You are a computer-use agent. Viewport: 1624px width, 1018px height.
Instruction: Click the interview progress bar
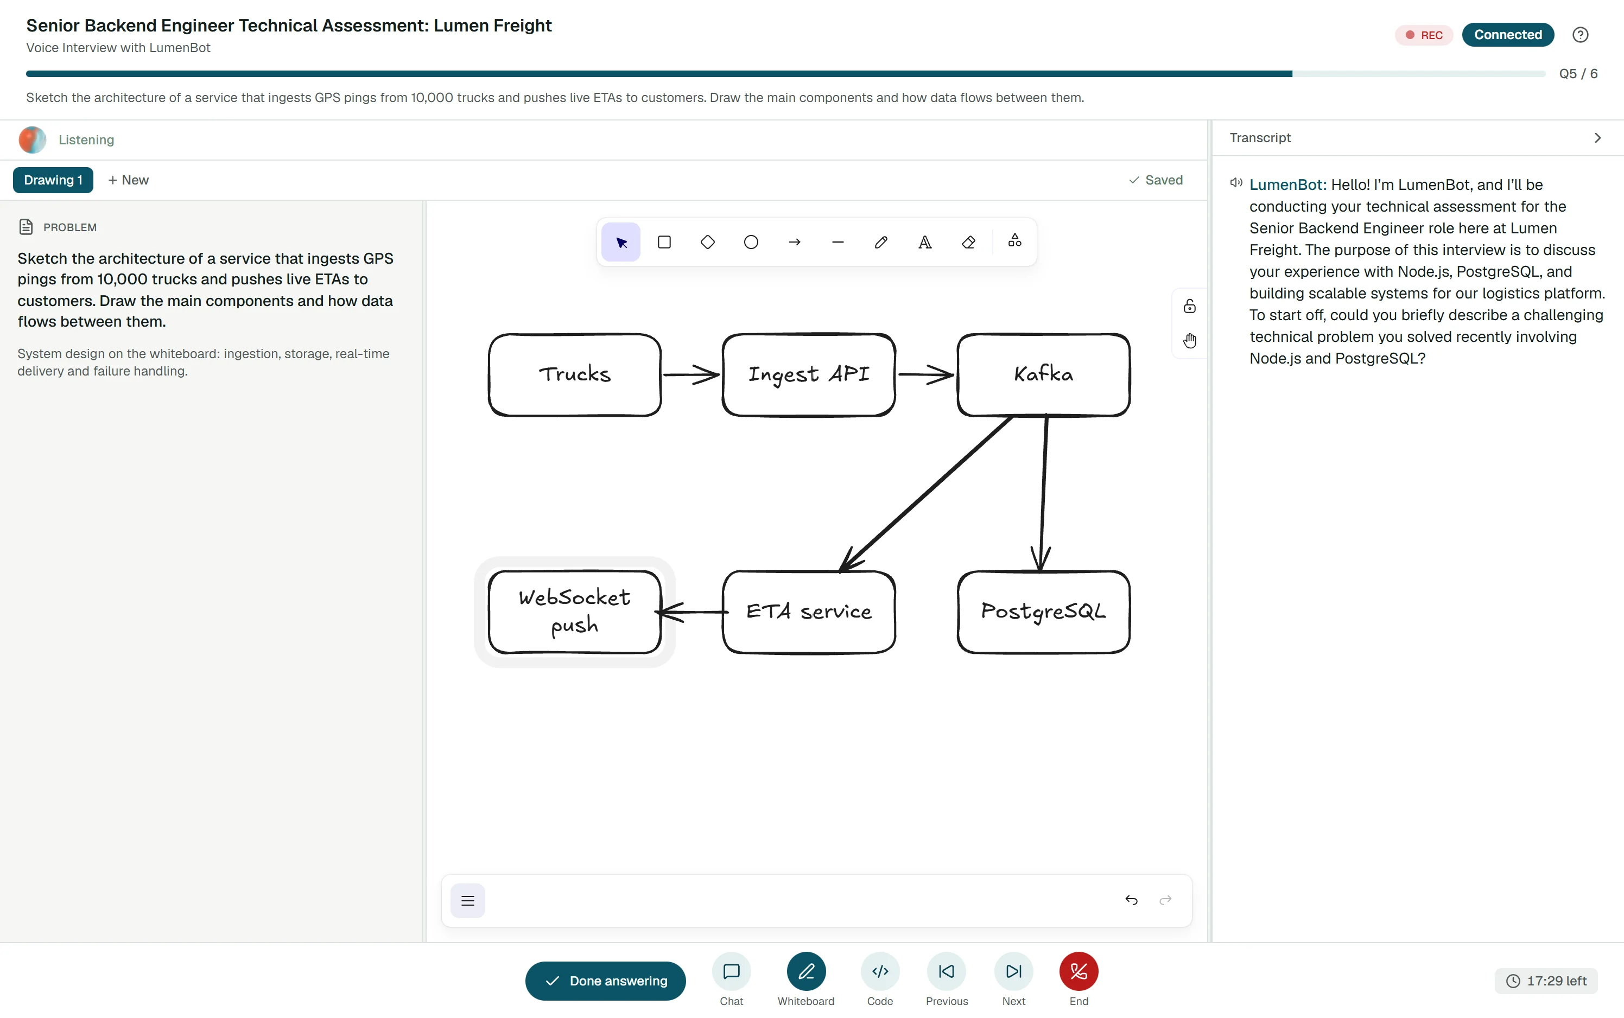(x=785, y=74)
